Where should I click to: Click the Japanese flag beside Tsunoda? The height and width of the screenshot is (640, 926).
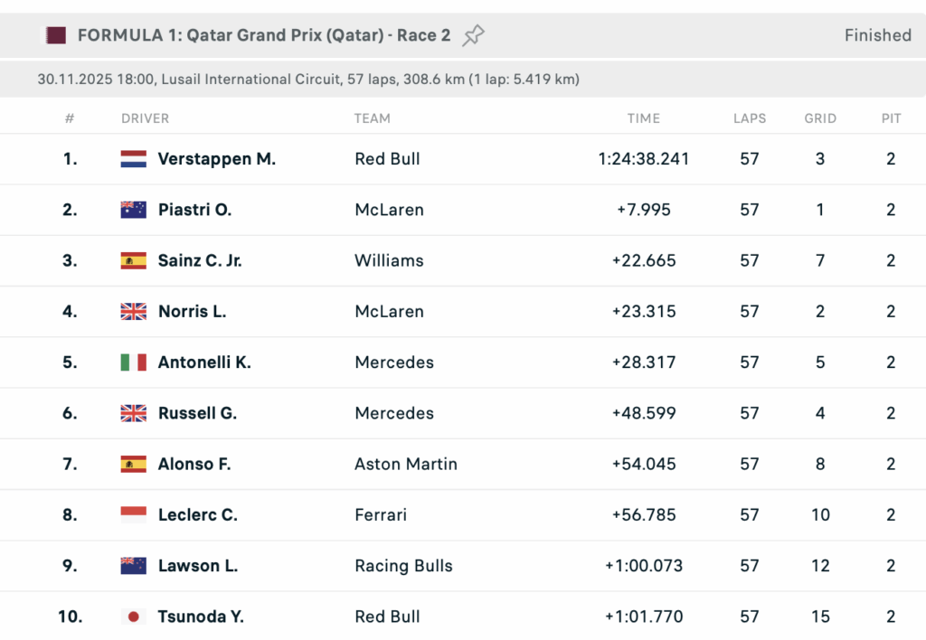click(x=133, y=617)
